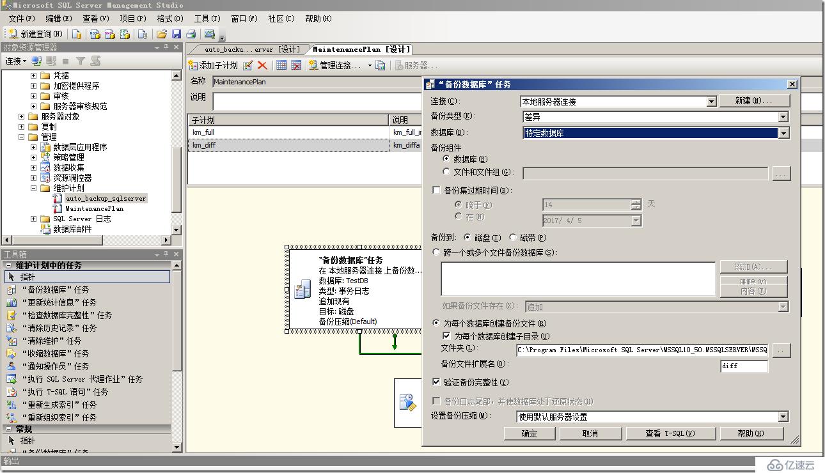
Task: Click the remove schedule calendar icon
Action: (296, 65)
